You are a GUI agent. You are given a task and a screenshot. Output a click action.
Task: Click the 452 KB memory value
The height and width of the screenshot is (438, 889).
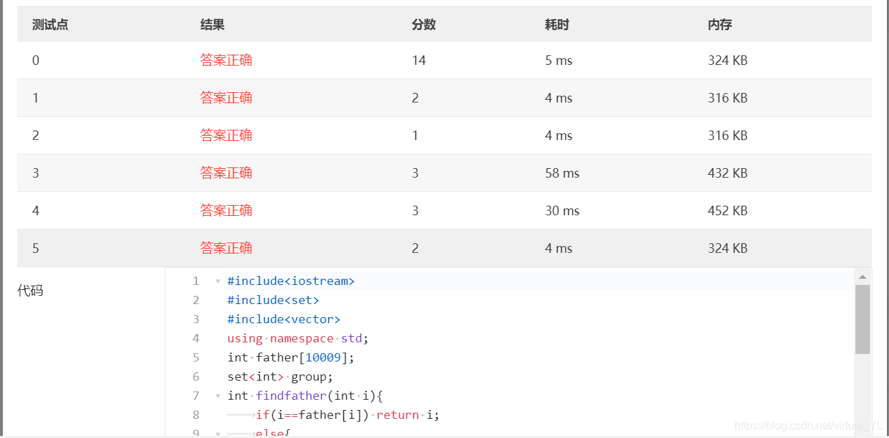coord(728,210)
